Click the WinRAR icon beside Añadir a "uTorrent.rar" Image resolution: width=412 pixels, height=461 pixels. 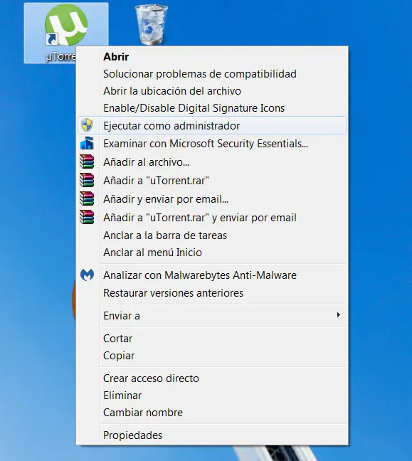[87, 180]
